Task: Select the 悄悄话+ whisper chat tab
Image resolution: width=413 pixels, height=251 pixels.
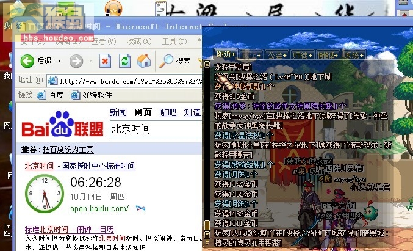Action: (x=328, y=55)
